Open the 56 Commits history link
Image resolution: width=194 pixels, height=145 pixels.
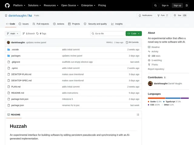pyautogui.click(x=132, y=42)
